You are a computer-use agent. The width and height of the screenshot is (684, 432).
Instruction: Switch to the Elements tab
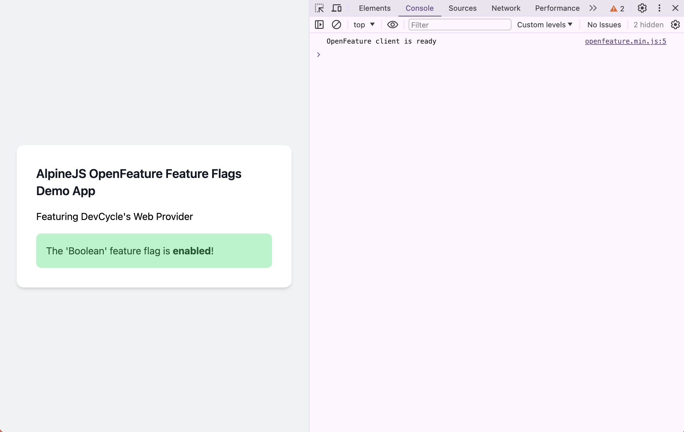(x=375, y=8)
